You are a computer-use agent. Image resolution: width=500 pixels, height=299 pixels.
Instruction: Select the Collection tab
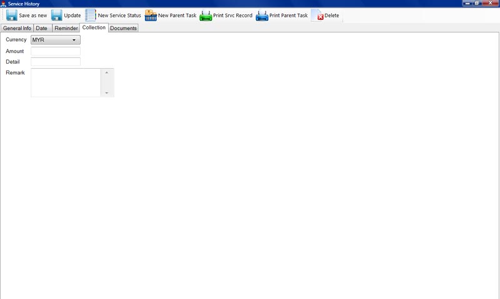tap(94, 27)
